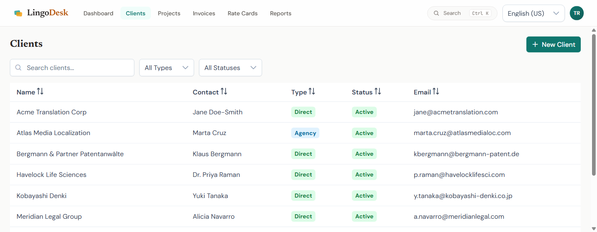Click contact Jane Doe-Smith
The image size is (597, 232).
pos(218,112)
